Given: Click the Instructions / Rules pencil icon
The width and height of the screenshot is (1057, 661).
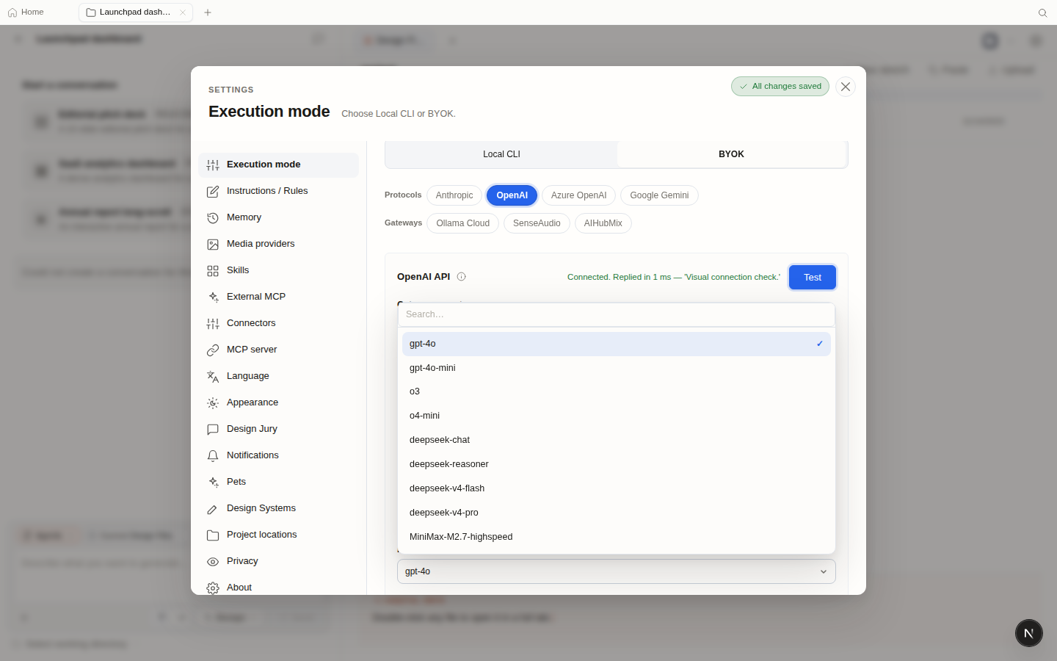Looking at the screenshot, I should coord(213,192).
